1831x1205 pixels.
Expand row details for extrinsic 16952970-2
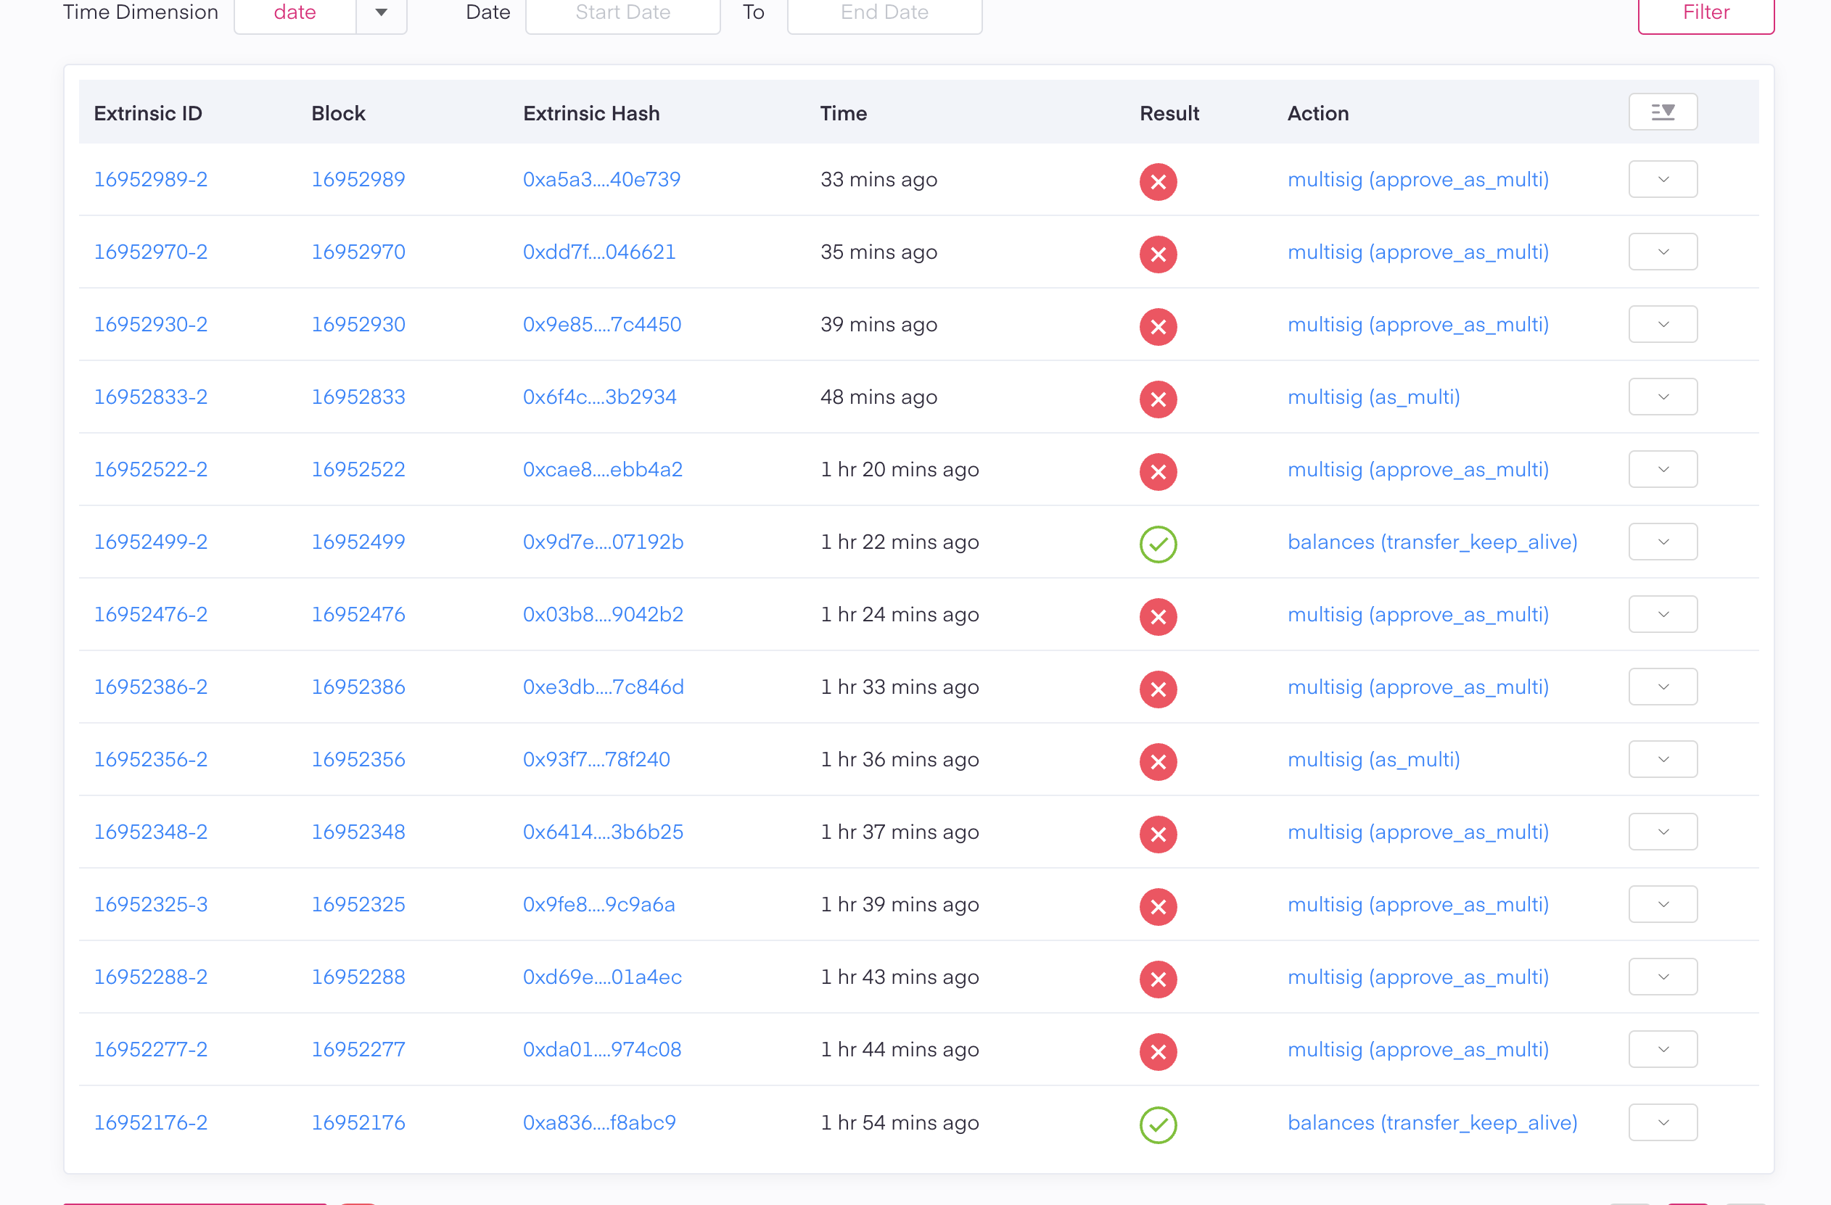pos(1663,252)
